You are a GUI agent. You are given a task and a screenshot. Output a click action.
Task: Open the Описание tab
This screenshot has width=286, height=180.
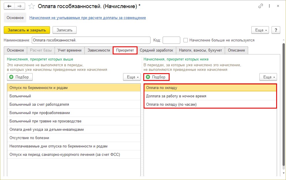click(x=236, y=50)
